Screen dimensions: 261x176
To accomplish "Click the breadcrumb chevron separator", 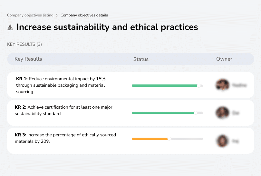I will [57, 15].
